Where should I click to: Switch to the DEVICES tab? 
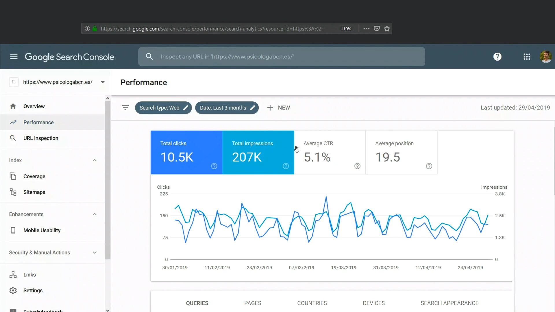click(374, 303)
